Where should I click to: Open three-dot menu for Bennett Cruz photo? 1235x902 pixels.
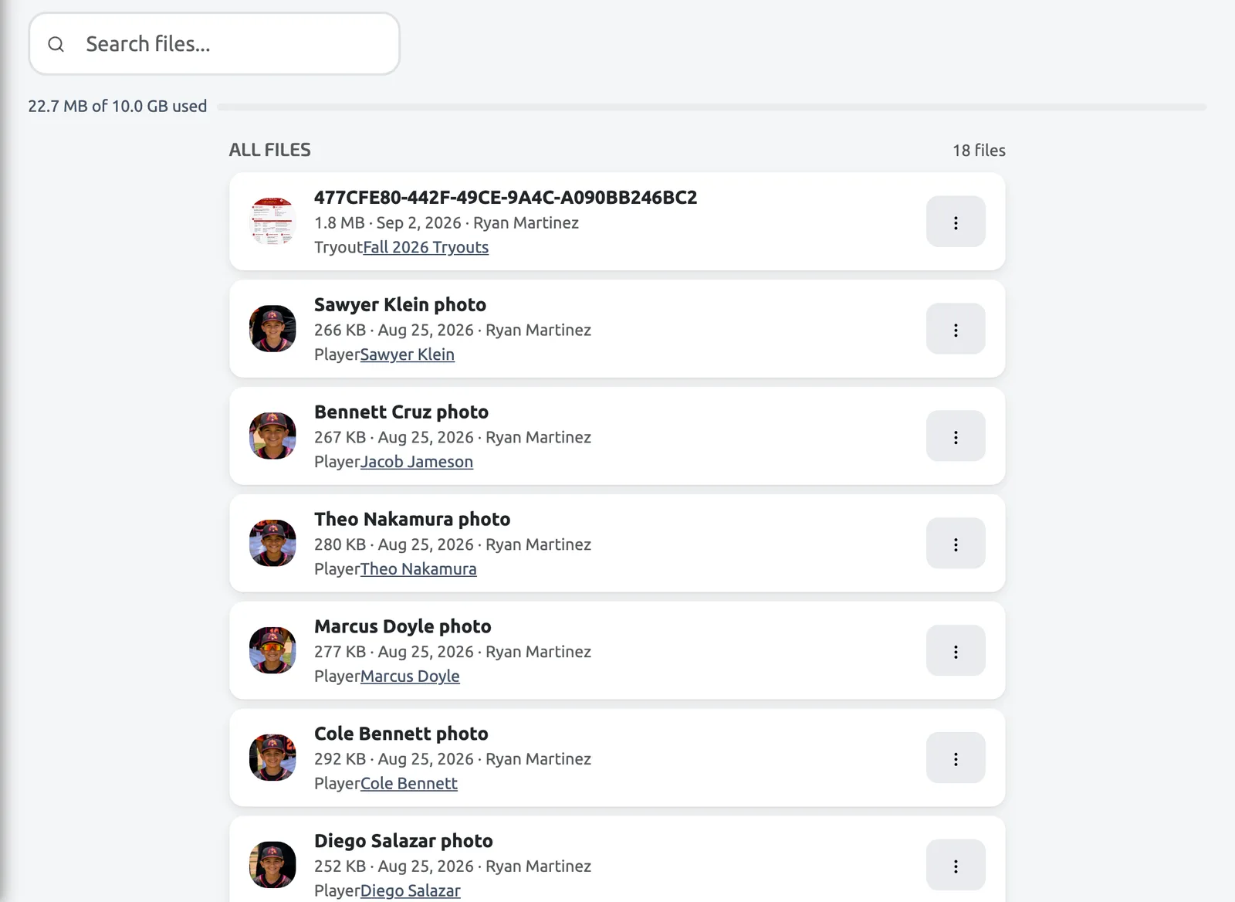click(956, 436)
